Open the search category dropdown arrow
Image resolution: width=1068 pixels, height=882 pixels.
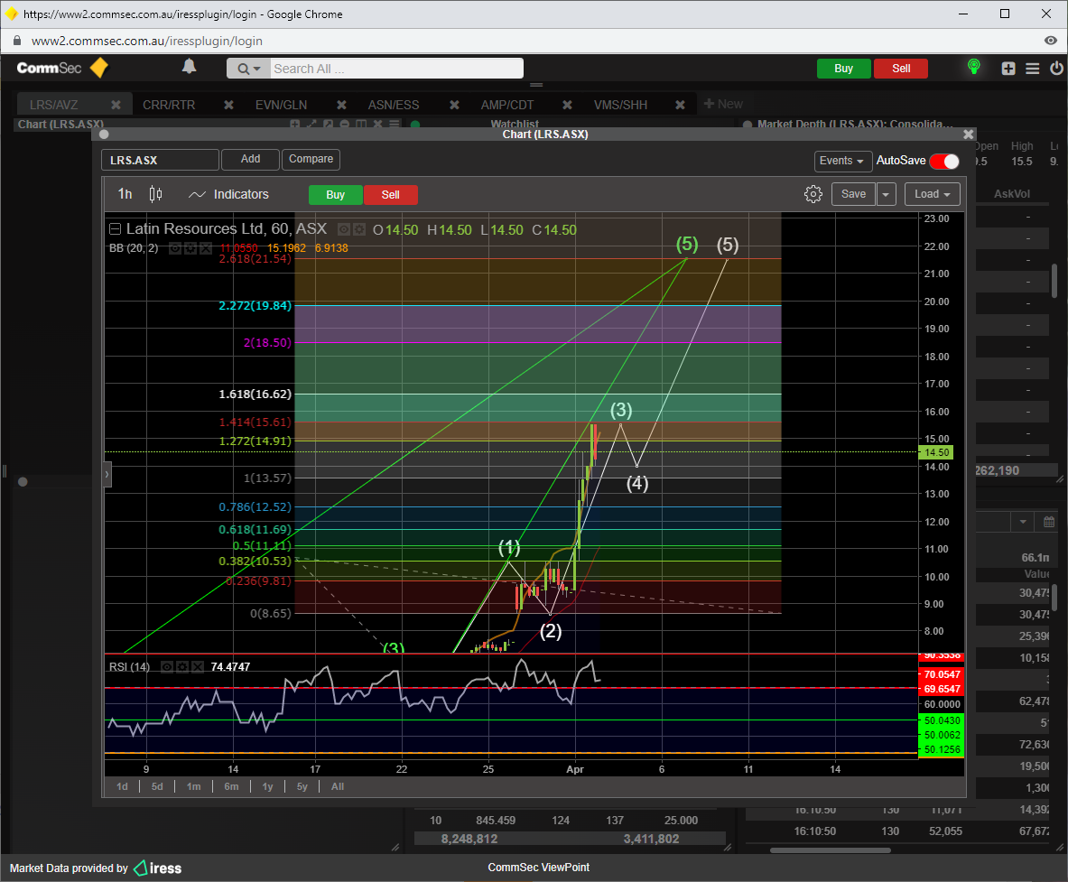(257, 69)
